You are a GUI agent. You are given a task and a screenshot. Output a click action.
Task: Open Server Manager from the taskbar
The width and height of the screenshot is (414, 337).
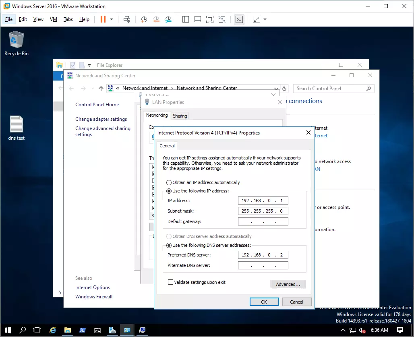click(x=112, y=330)
